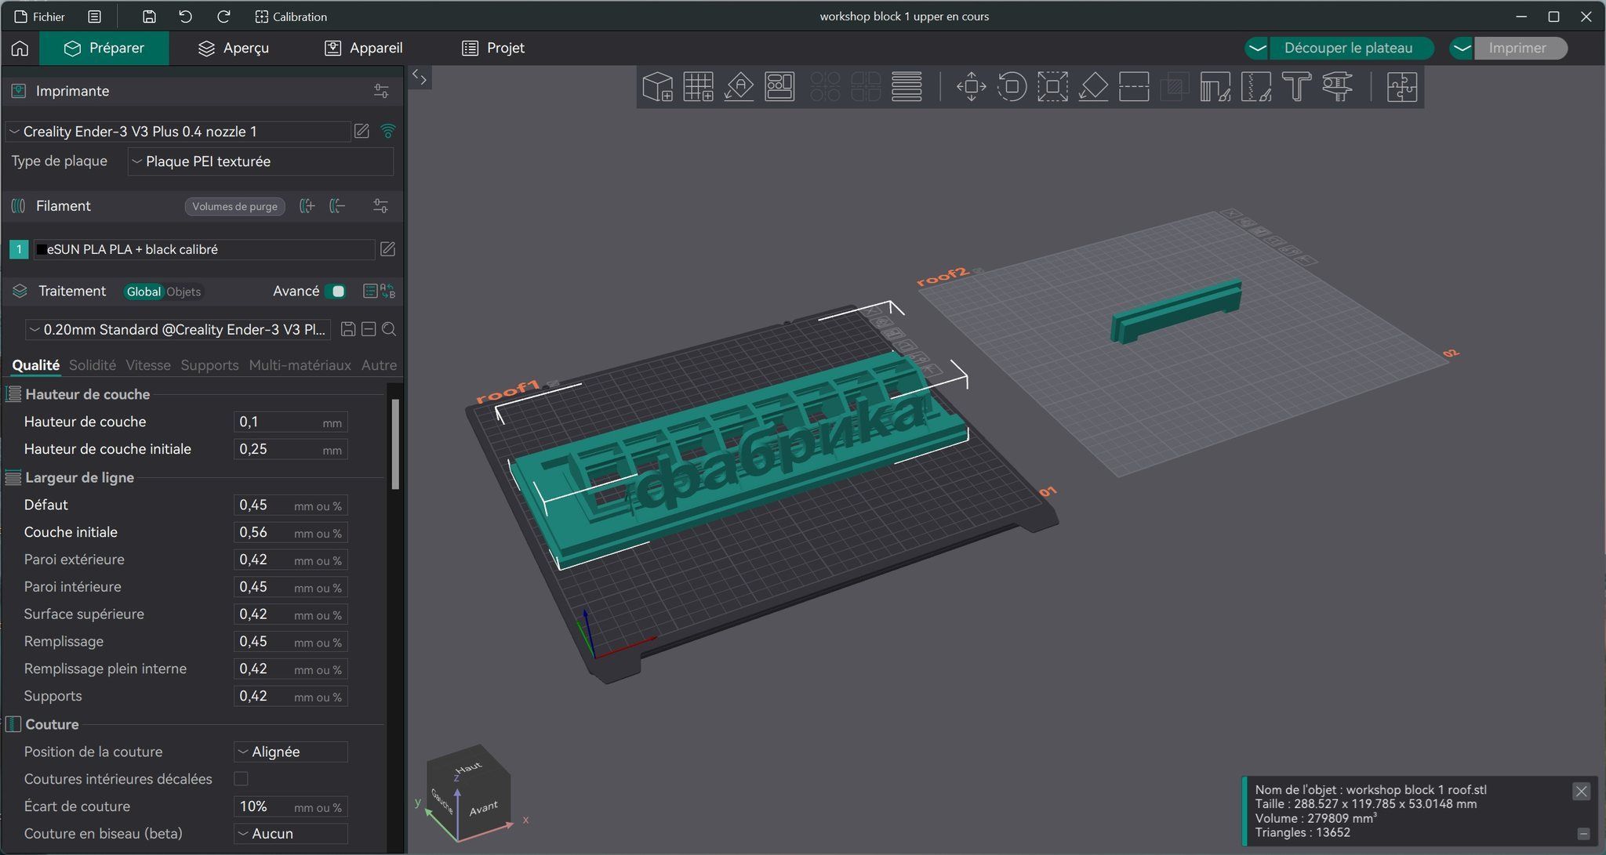Open the Type de plaque dropdown
The height and width of the screenshot is (855, 1606).
(x=260, y=161)
